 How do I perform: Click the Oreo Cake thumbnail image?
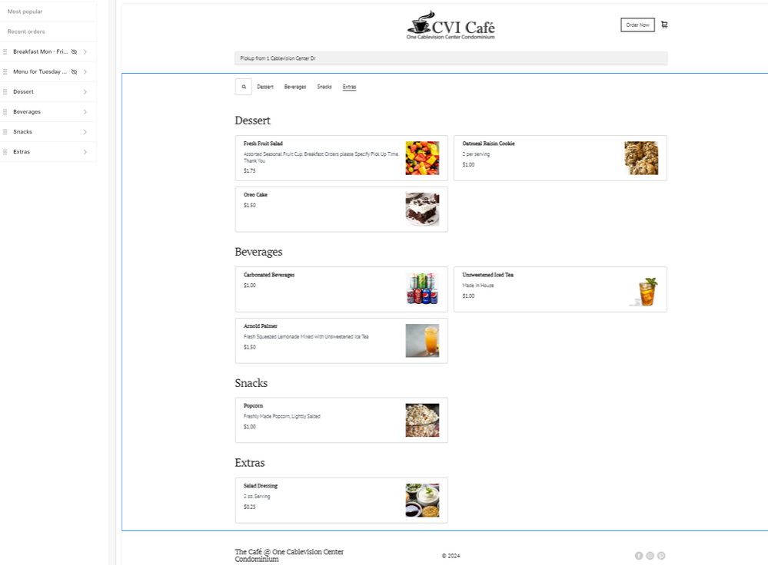tap(422, 209)
